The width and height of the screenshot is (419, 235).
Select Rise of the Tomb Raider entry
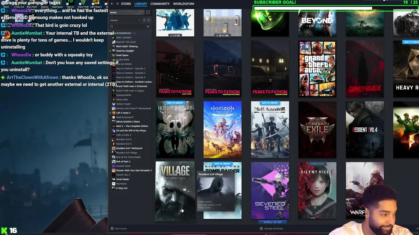click(128, 157)
